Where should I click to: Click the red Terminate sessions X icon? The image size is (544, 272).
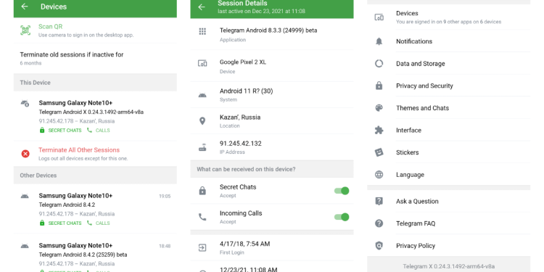[25, 154]
